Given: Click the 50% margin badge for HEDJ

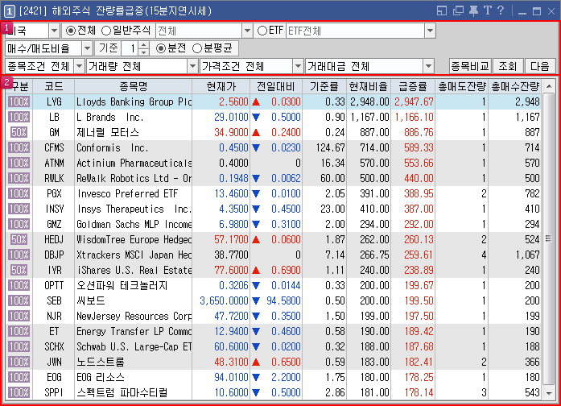Looking at the screenshot, I should [x=19, y=239].
